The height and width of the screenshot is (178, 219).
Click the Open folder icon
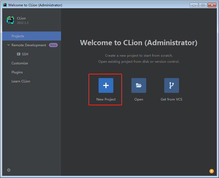[x=139, y=85]
